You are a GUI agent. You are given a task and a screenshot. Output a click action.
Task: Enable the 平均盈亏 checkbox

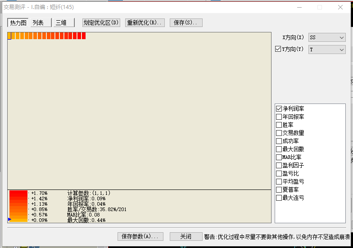coord(279,182)
